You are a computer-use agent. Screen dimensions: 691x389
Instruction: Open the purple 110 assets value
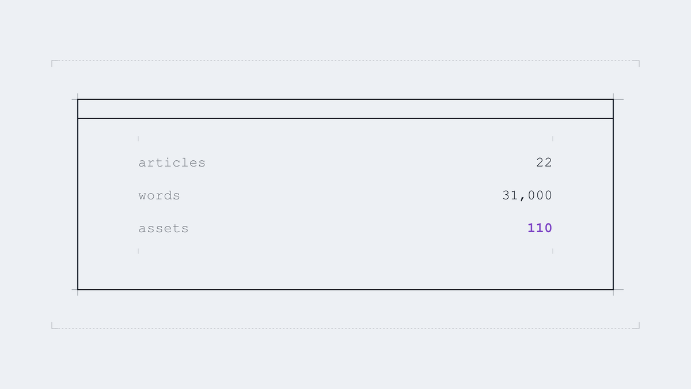[540, 228]
